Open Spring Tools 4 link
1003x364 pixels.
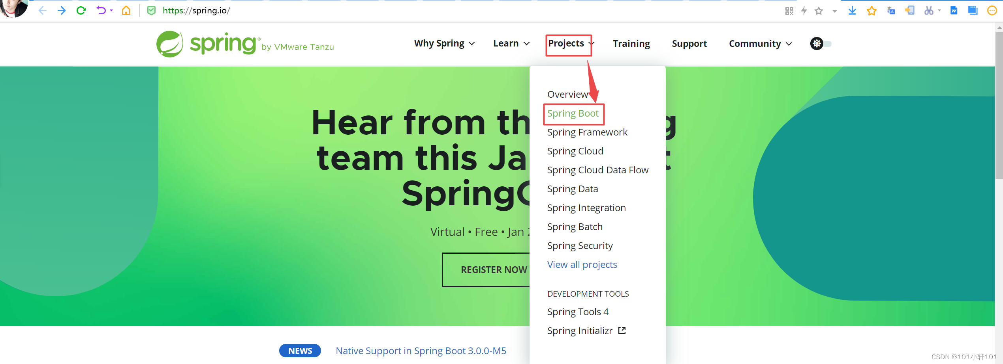point(578,312)
